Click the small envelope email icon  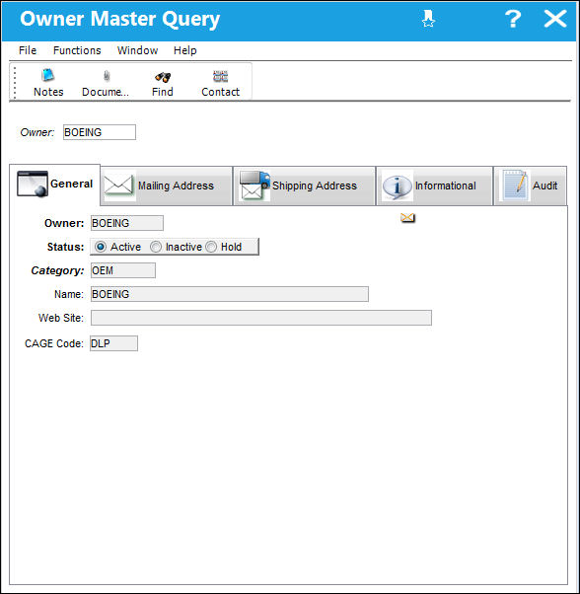407,218
